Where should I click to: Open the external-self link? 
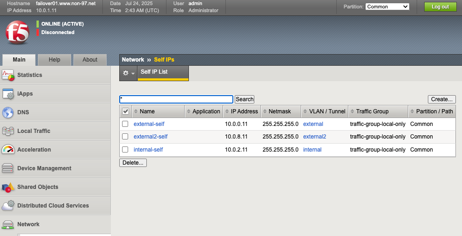[149, 124]
